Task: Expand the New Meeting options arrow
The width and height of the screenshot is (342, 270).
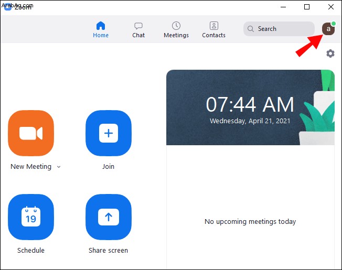Action: coord(59,167)
